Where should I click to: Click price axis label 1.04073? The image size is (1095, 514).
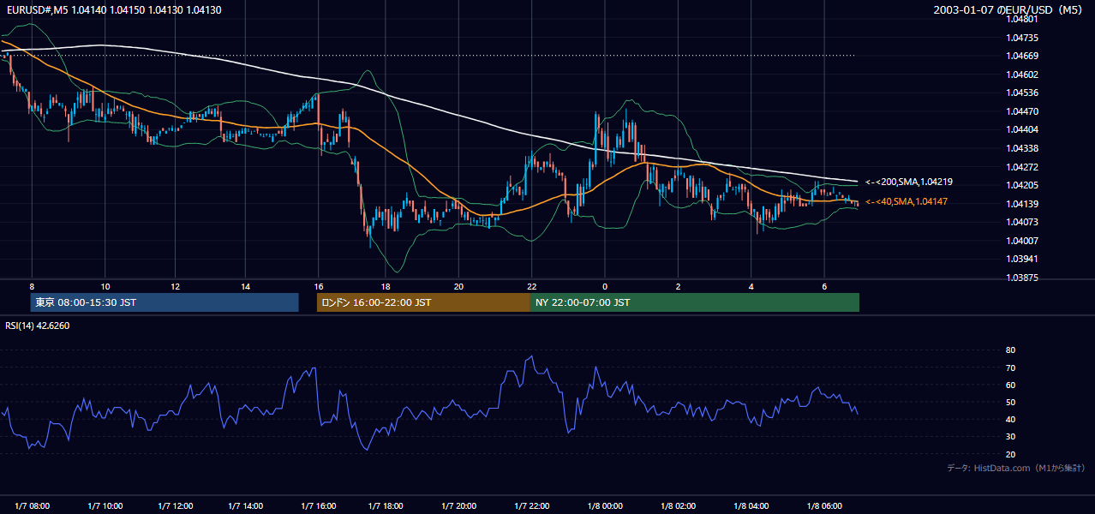click(x=1022, y=222)
